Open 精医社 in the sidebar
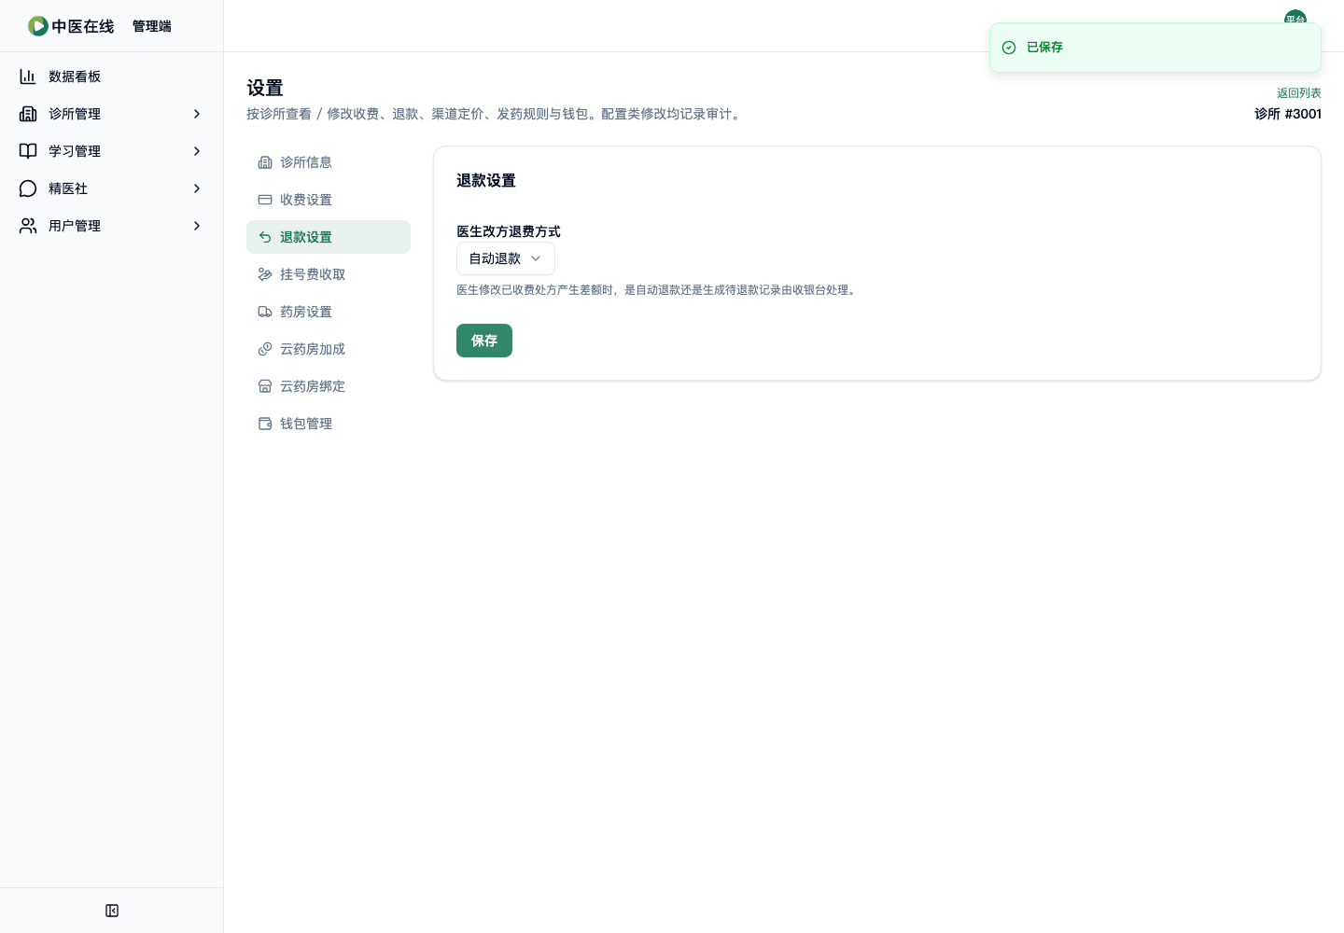 coord(112,188)
